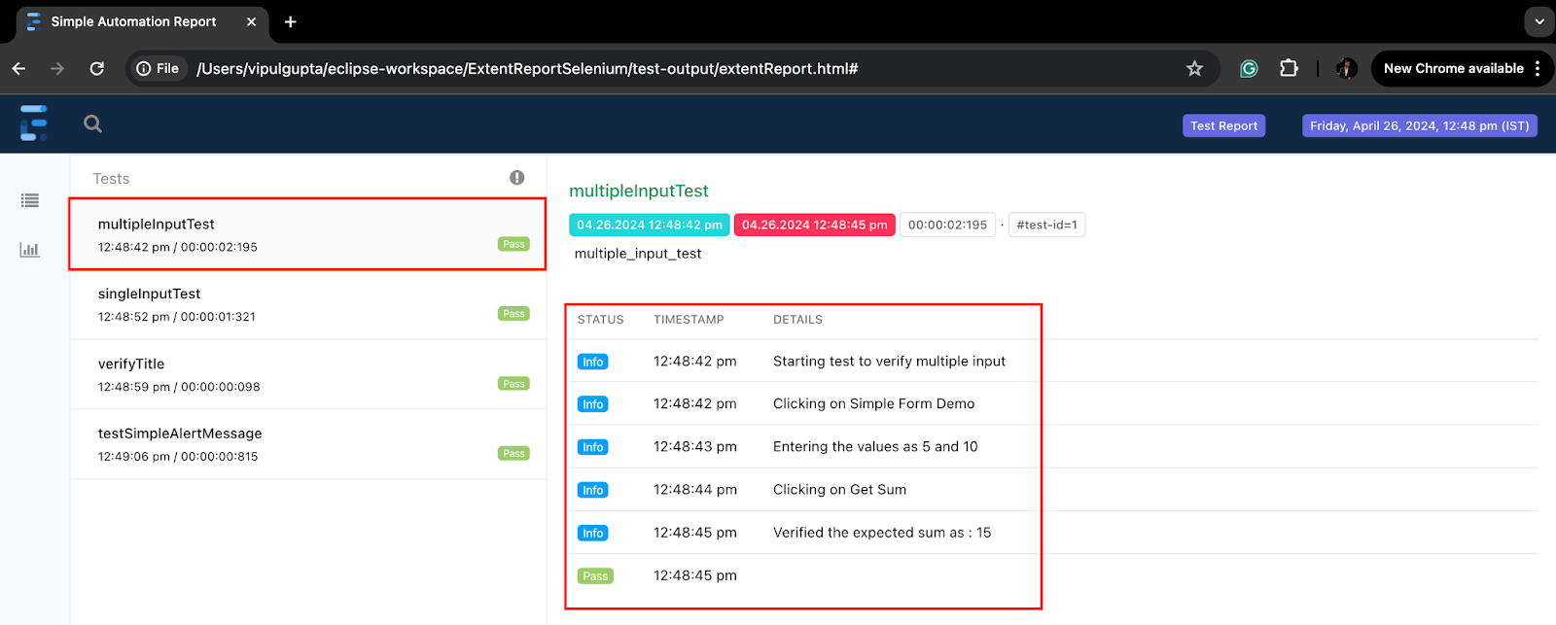The image size is (1556, 625).
Task: Click the multiple_input_test description text
Action: tap(638, 254)
